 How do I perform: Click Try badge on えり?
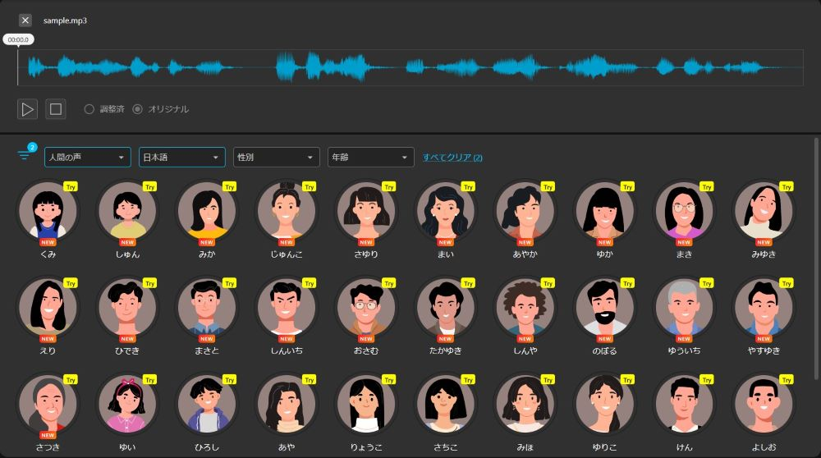pyautogui.click(x=71, y=283)
